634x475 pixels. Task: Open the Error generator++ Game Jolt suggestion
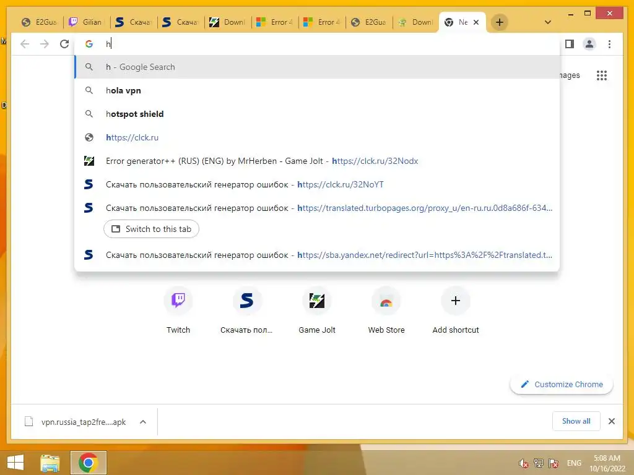point(317,161)
